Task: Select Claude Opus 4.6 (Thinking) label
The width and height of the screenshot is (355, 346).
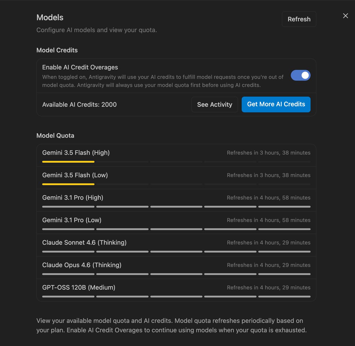Action: (82, 265)
